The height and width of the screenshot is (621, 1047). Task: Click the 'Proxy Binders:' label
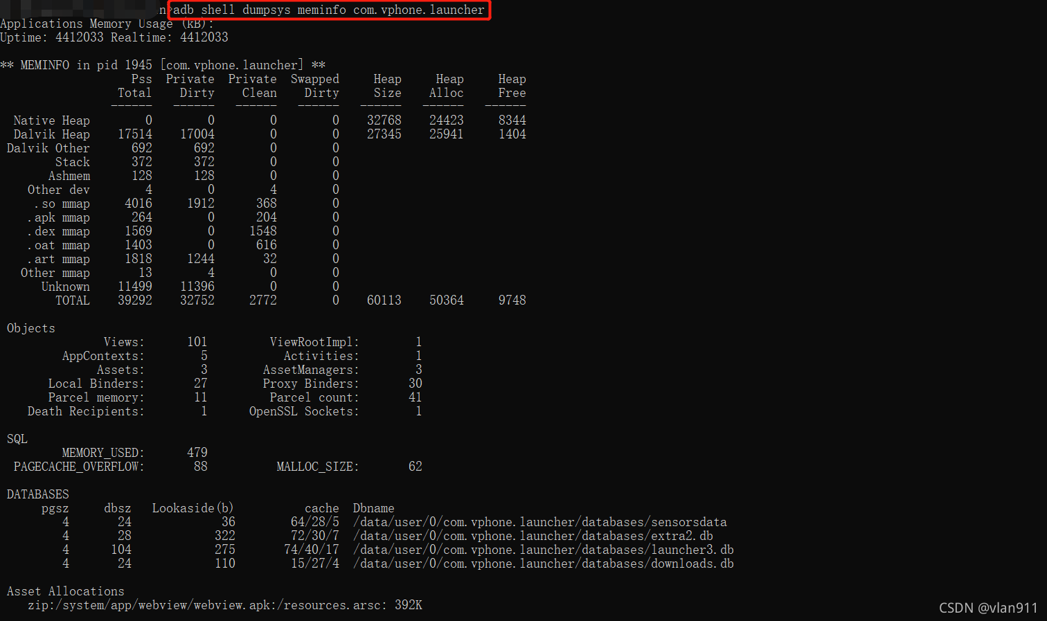[x=312, y=384]
